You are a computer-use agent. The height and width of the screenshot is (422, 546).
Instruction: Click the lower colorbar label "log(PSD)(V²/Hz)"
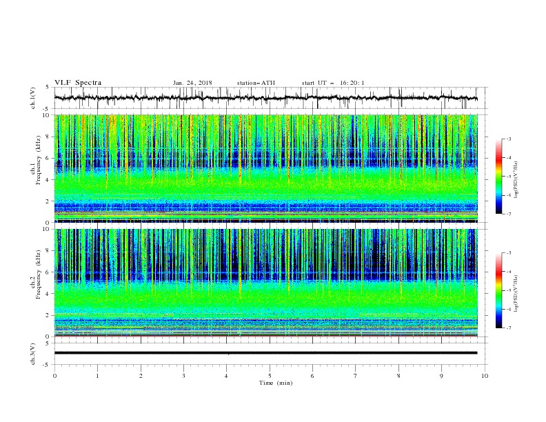tap(516, 294)
